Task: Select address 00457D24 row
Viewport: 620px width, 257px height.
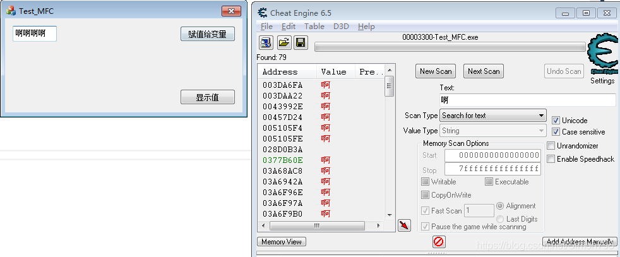Action: click(321, 117)
